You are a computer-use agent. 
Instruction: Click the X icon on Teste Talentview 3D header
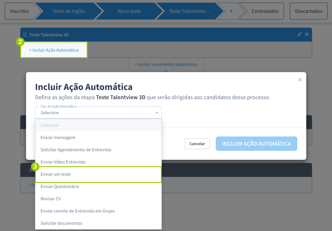coord(307,34)
